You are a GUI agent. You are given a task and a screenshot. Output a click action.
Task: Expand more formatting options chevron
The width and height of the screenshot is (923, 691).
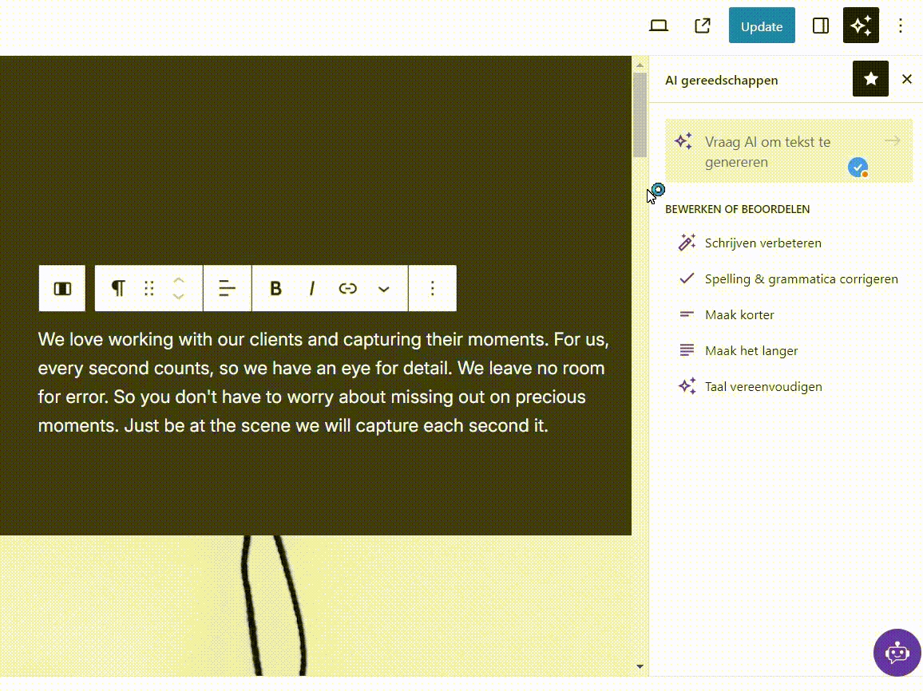point(384,289)
